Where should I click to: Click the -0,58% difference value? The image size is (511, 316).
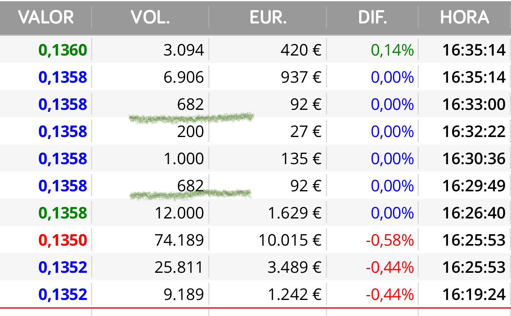click(390, 240)
